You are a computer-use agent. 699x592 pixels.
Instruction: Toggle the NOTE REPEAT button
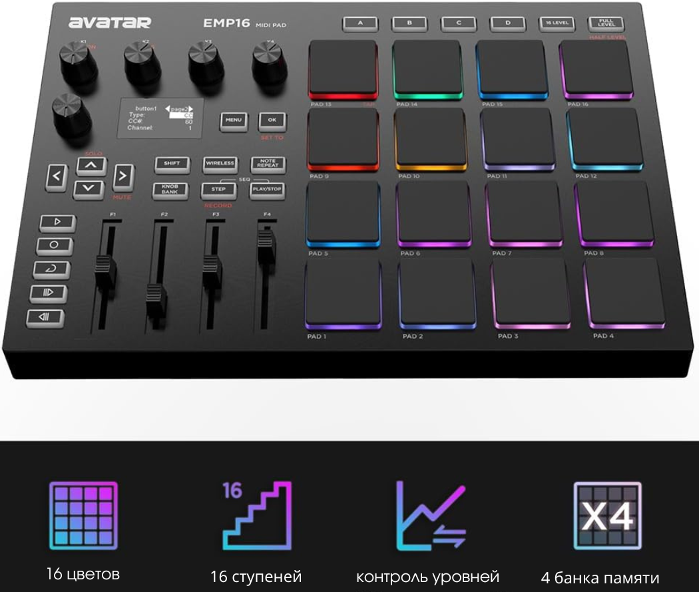(268, 164)
